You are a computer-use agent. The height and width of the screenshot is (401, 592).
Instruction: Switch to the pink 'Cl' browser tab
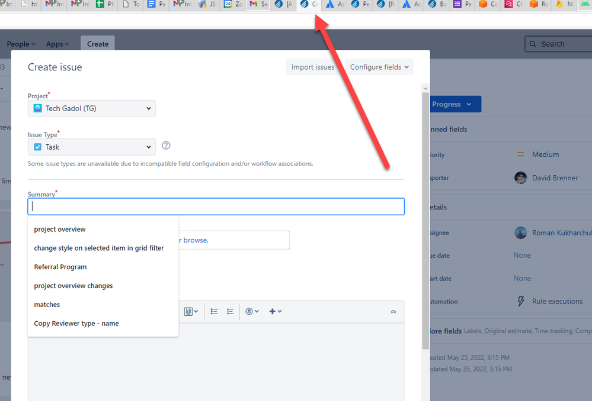[514, 4]
